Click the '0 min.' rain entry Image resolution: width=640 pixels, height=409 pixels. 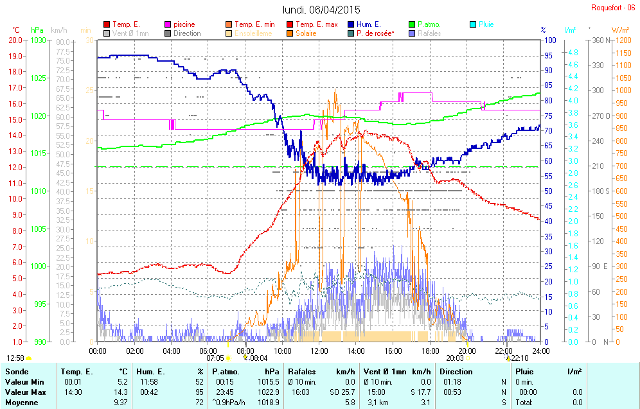pyautogui.click(x=524, y=382)
